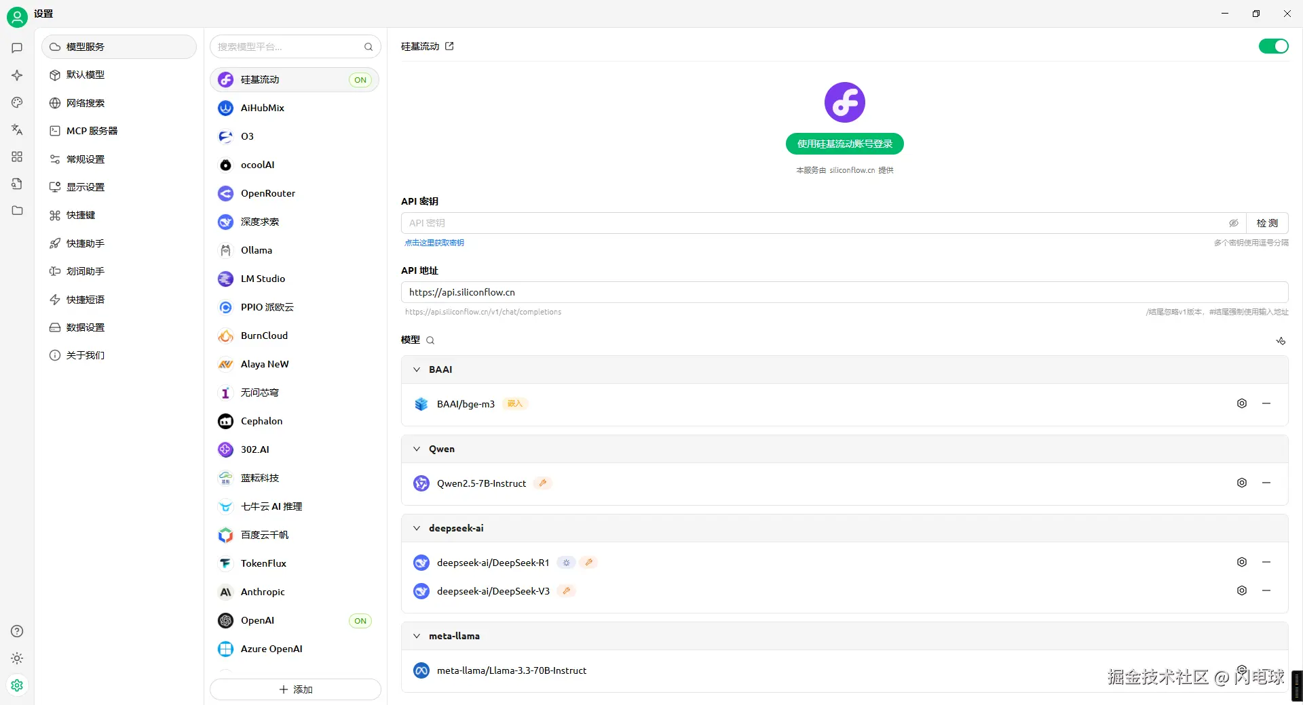Viewport: 1303px width, 705px height.
Task: Open settings for Qwen2.5-7B-Instruct model
Action: coord(1242,483)
